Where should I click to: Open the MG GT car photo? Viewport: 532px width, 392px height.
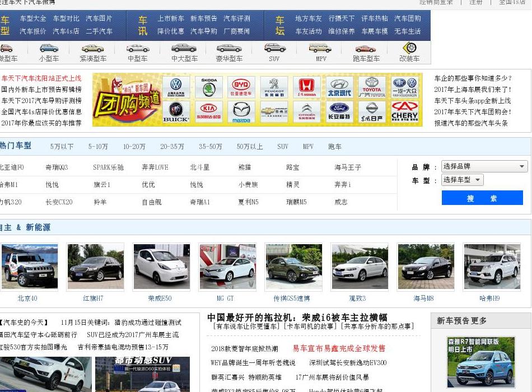[x=228, y=267]
